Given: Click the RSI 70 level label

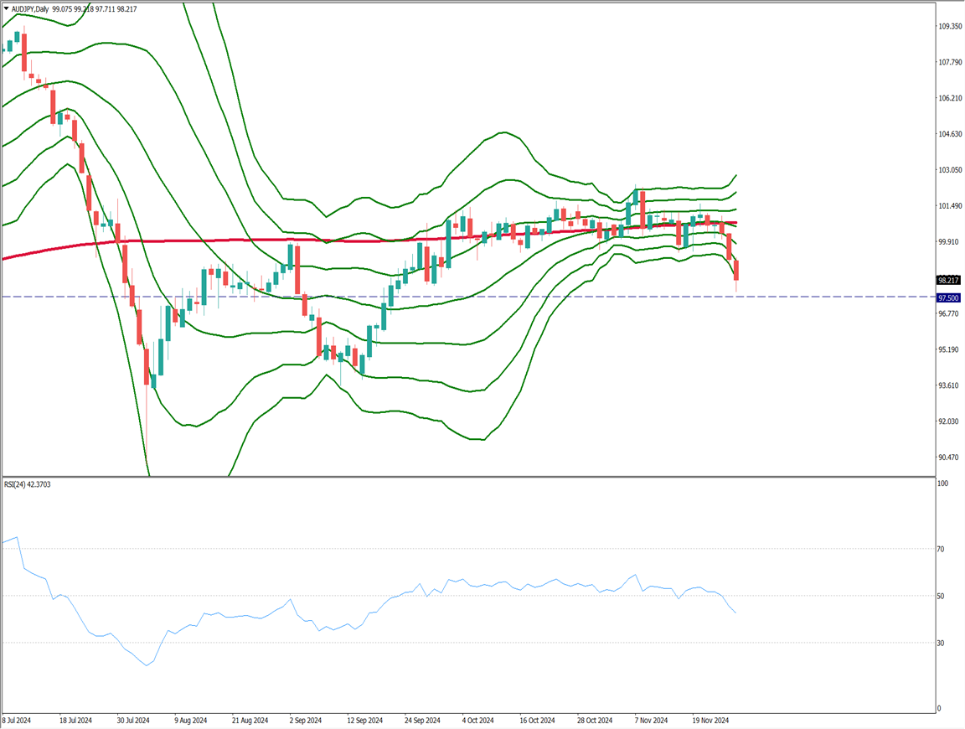Looking at the screenshot, I should coord(941,549).
